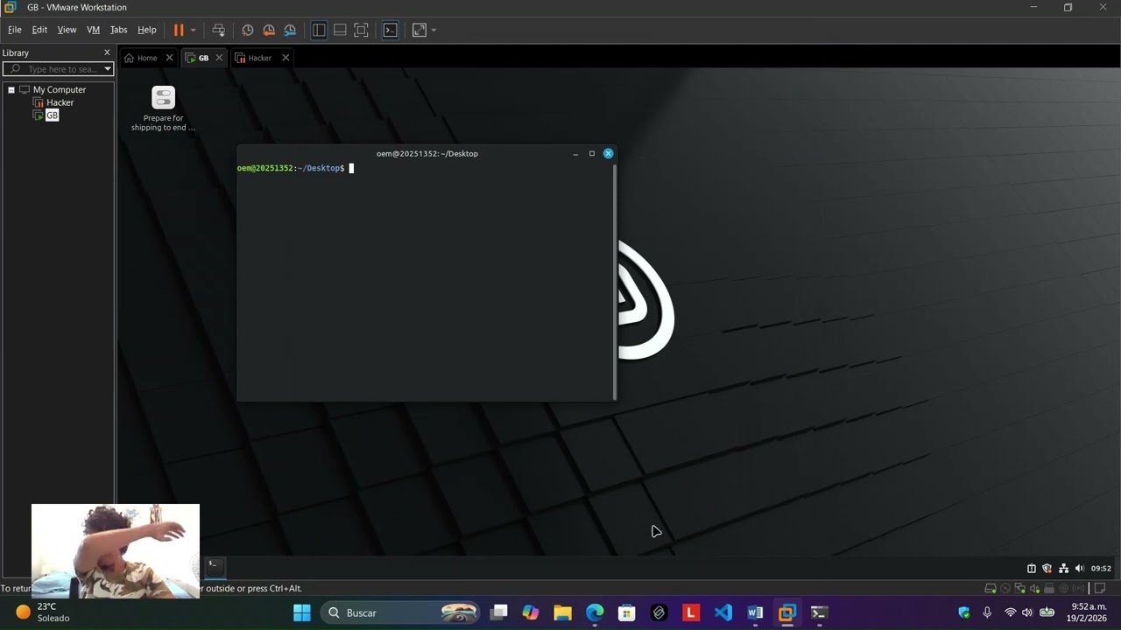This screenshot has width=1121, height=630.
Task: Toggle the library sidebar view
Action: click(x=319, y=30)
